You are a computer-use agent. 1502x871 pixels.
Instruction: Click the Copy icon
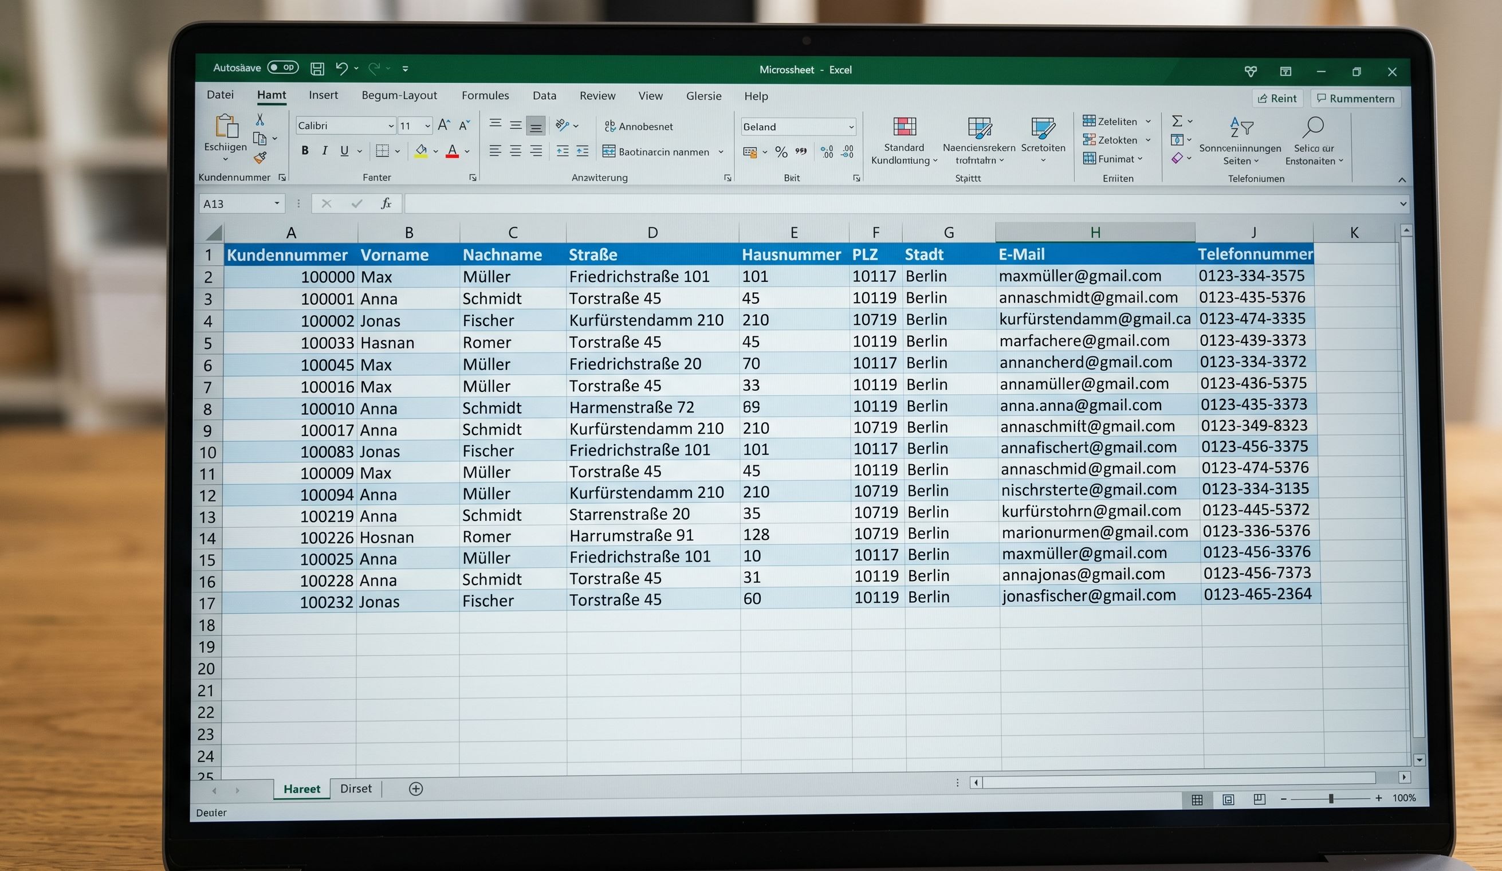(260, 139)
